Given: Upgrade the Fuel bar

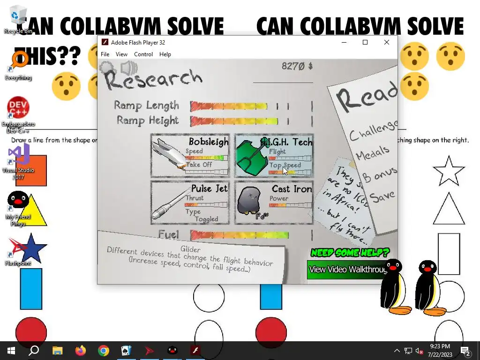Looking at the screenshot, I should [251, 235].
